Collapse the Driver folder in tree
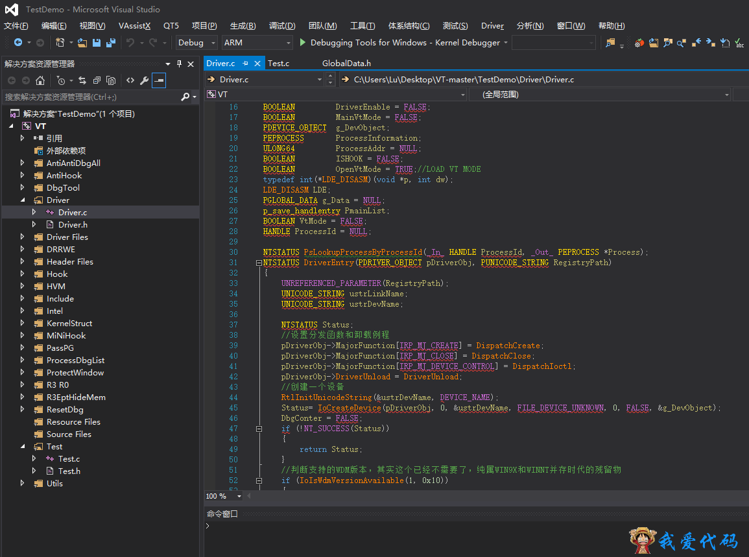Viewport: 749px width, 557px height. point(23,200)
